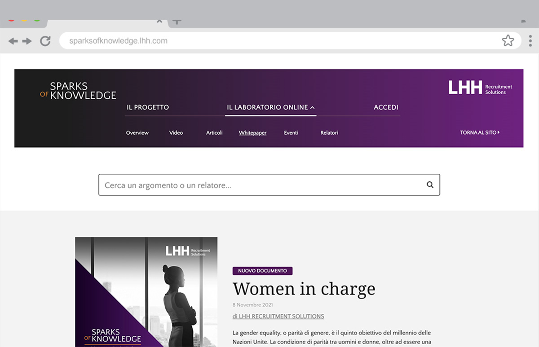Select the Whitepaper section
This screenshot has width=539, height=347.
[252, 133]
